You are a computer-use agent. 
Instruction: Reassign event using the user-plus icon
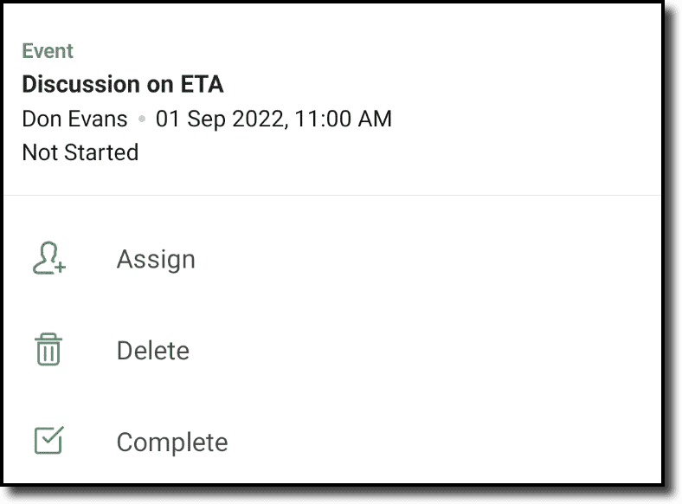pos(48,259)
